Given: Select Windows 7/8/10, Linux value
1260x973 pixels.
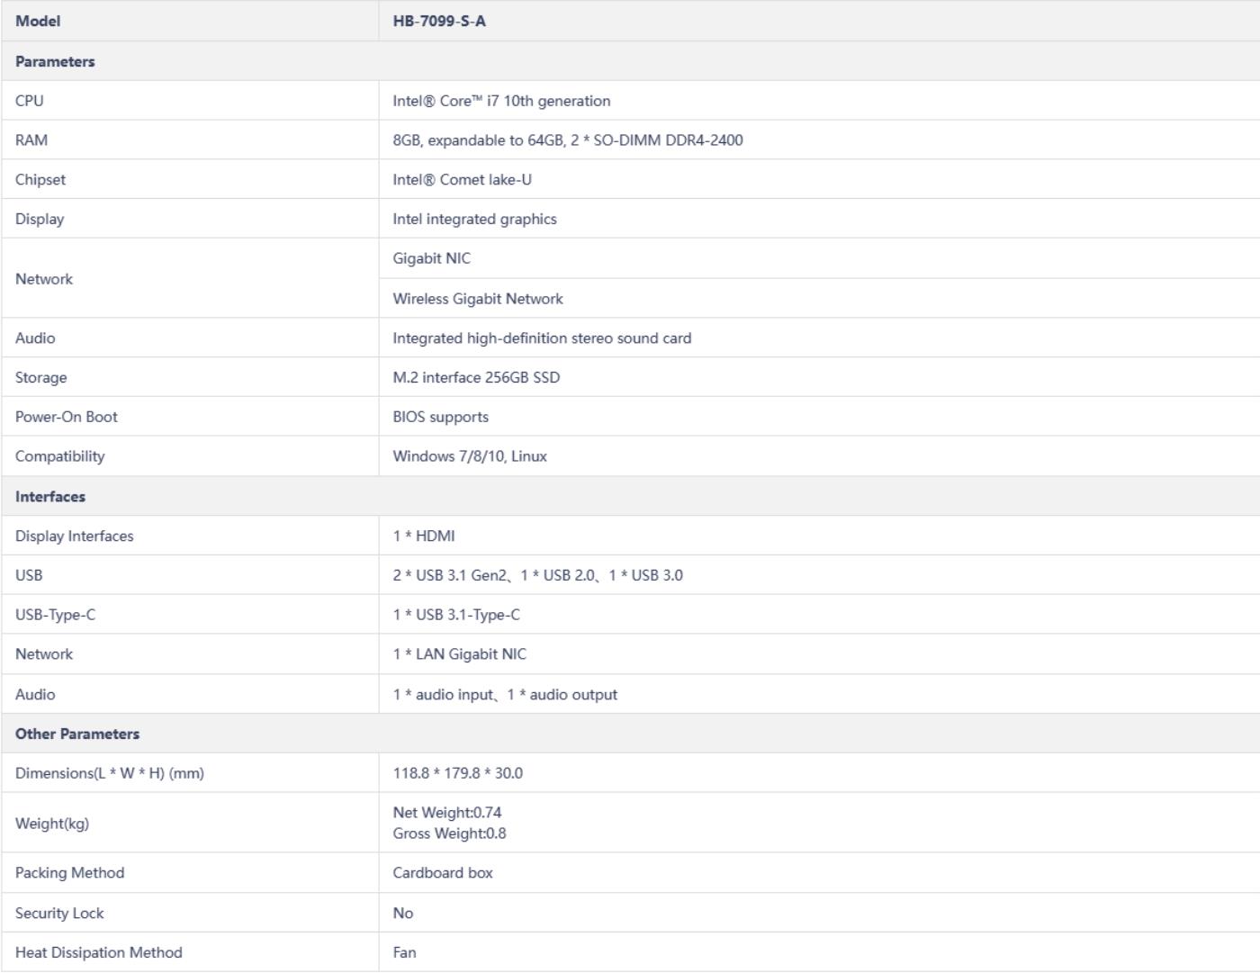Looking at the screenshot, I should 470,456.
